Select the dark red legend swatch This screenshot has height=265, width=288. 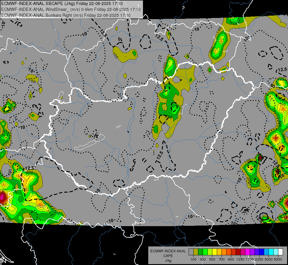(x=238, y=252)
